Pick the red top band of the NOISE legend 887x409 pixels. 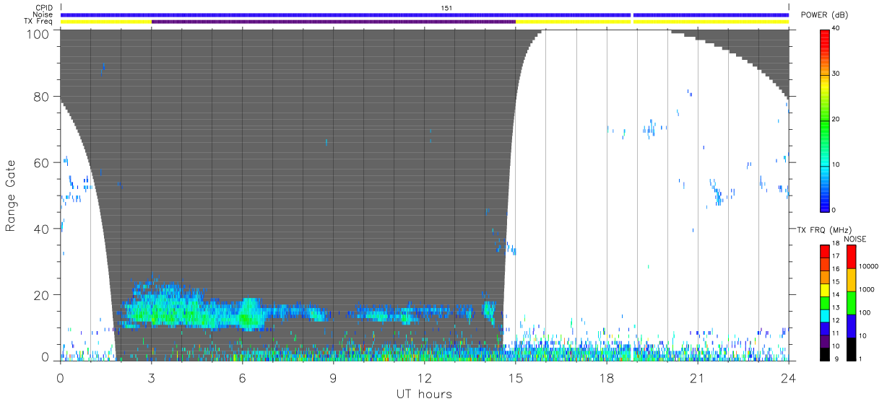coord(850,257)
